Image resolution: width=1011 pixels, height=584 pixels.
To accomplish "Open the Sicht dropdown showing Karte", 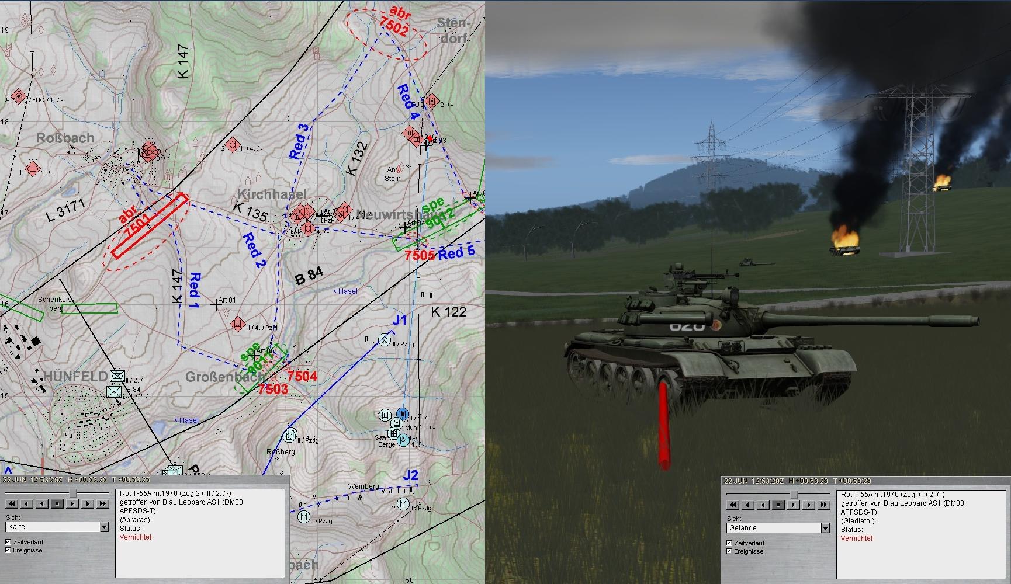I will pyautogui.click(x=104, y=527).
